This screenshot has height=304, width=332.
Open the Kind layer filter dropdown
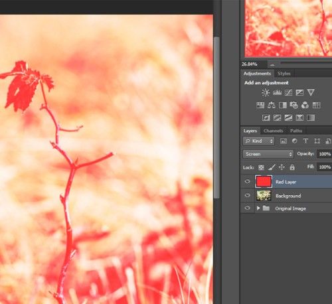click(x=259, y=141)
